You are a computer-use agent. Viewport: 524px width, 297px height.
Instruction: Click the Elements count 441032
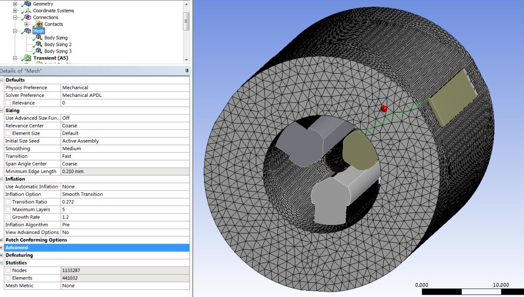[x=125, y=278]
